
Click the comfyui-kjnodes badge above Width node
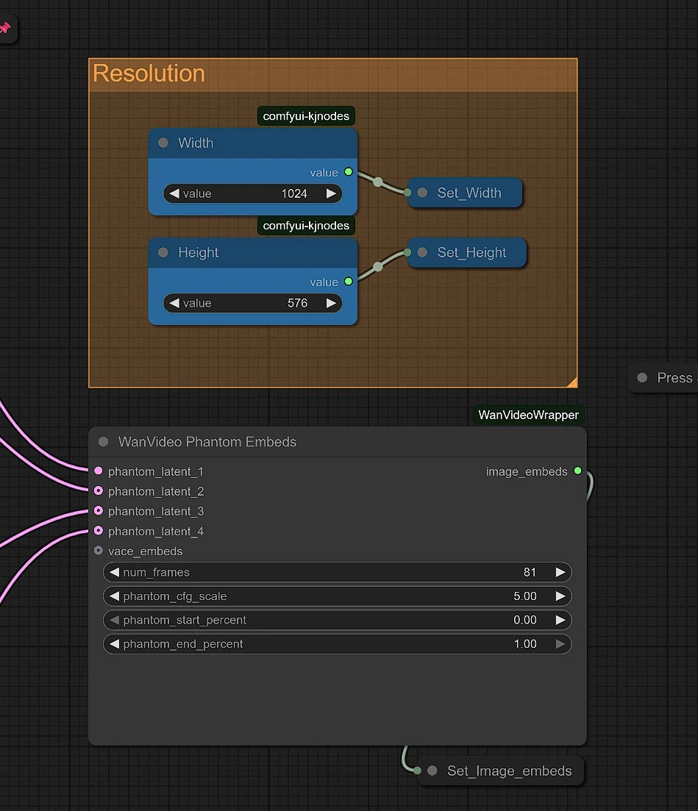tap(306, 116)
